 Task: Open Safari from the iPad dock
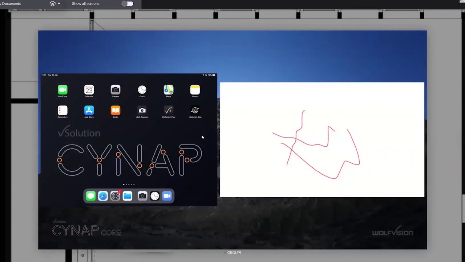coord(103,196)
